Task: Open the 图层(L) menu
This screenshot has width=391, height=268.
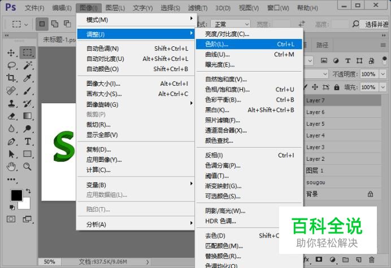Action: 115,8
